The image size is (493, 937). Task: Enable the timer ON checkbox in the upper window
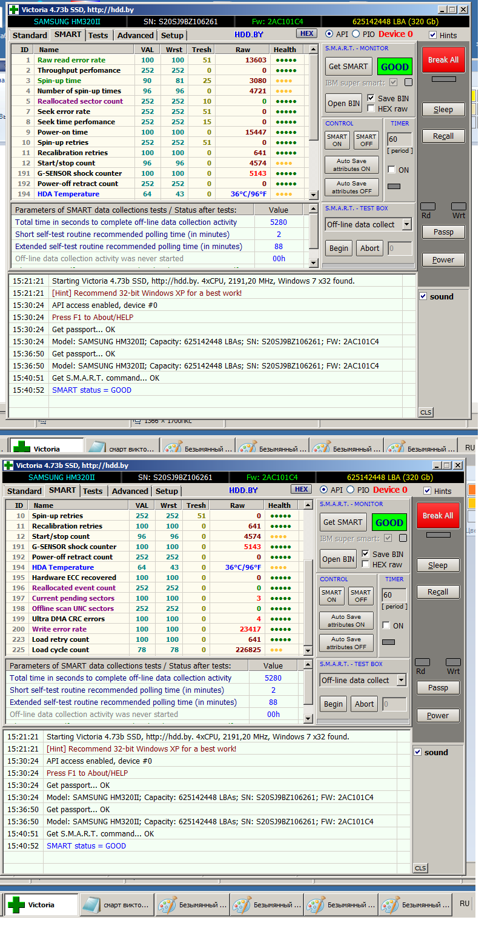(391, 170)
